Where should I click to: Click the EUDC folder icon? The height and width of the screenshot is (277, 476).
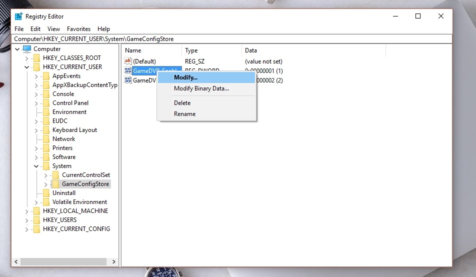(46, 121)
